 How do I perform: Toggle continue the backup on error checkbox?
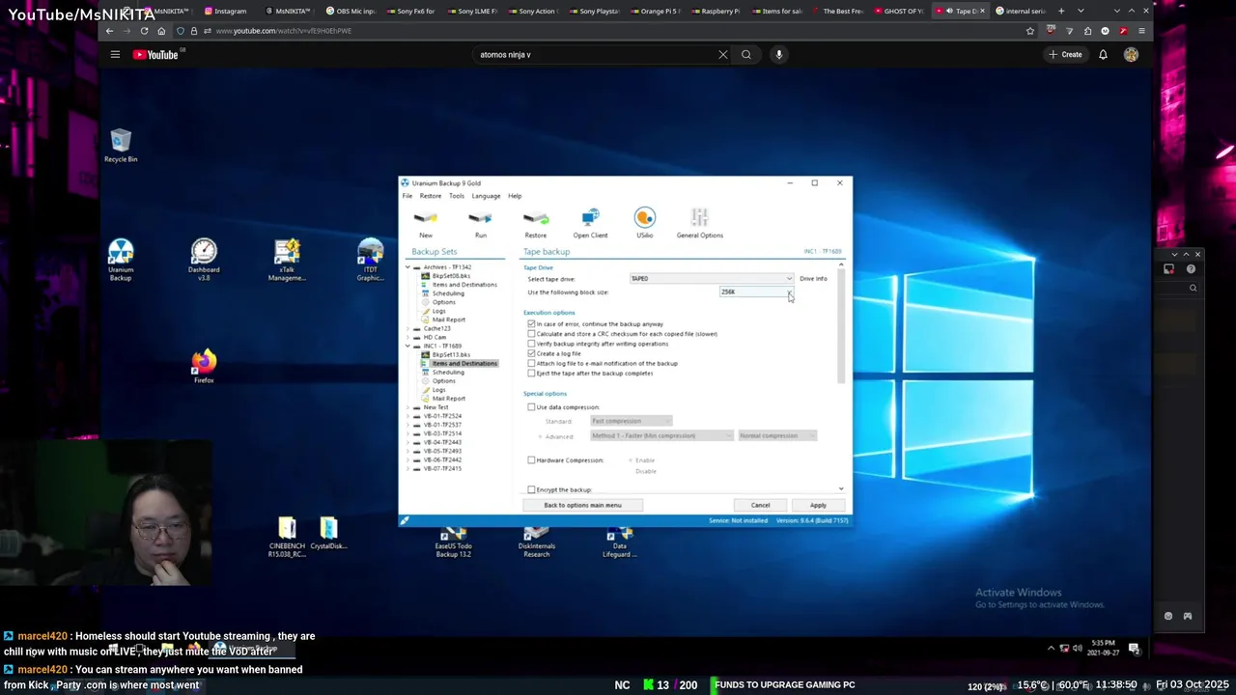[x=531, y=324]
